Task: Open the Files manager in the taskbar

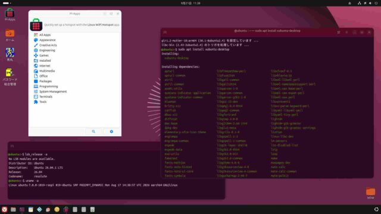Action: 13,209
